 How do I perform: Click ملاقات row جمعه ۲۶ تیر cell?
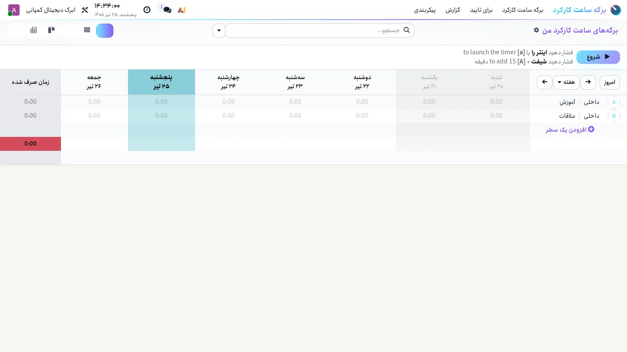click(94, 116)
